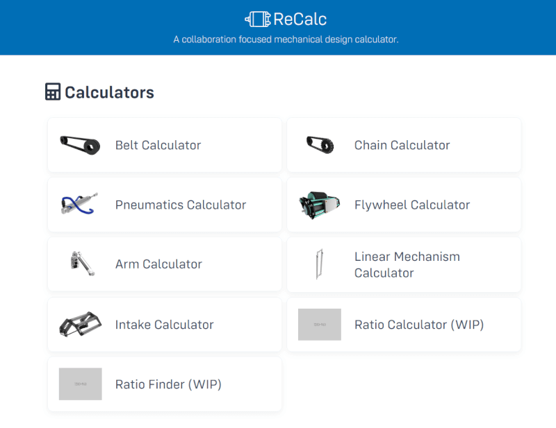Image resolution: width=556 pixels, height=428 pixels.
Task: Click the chain sprocket icon
Action: click(320, 145)
